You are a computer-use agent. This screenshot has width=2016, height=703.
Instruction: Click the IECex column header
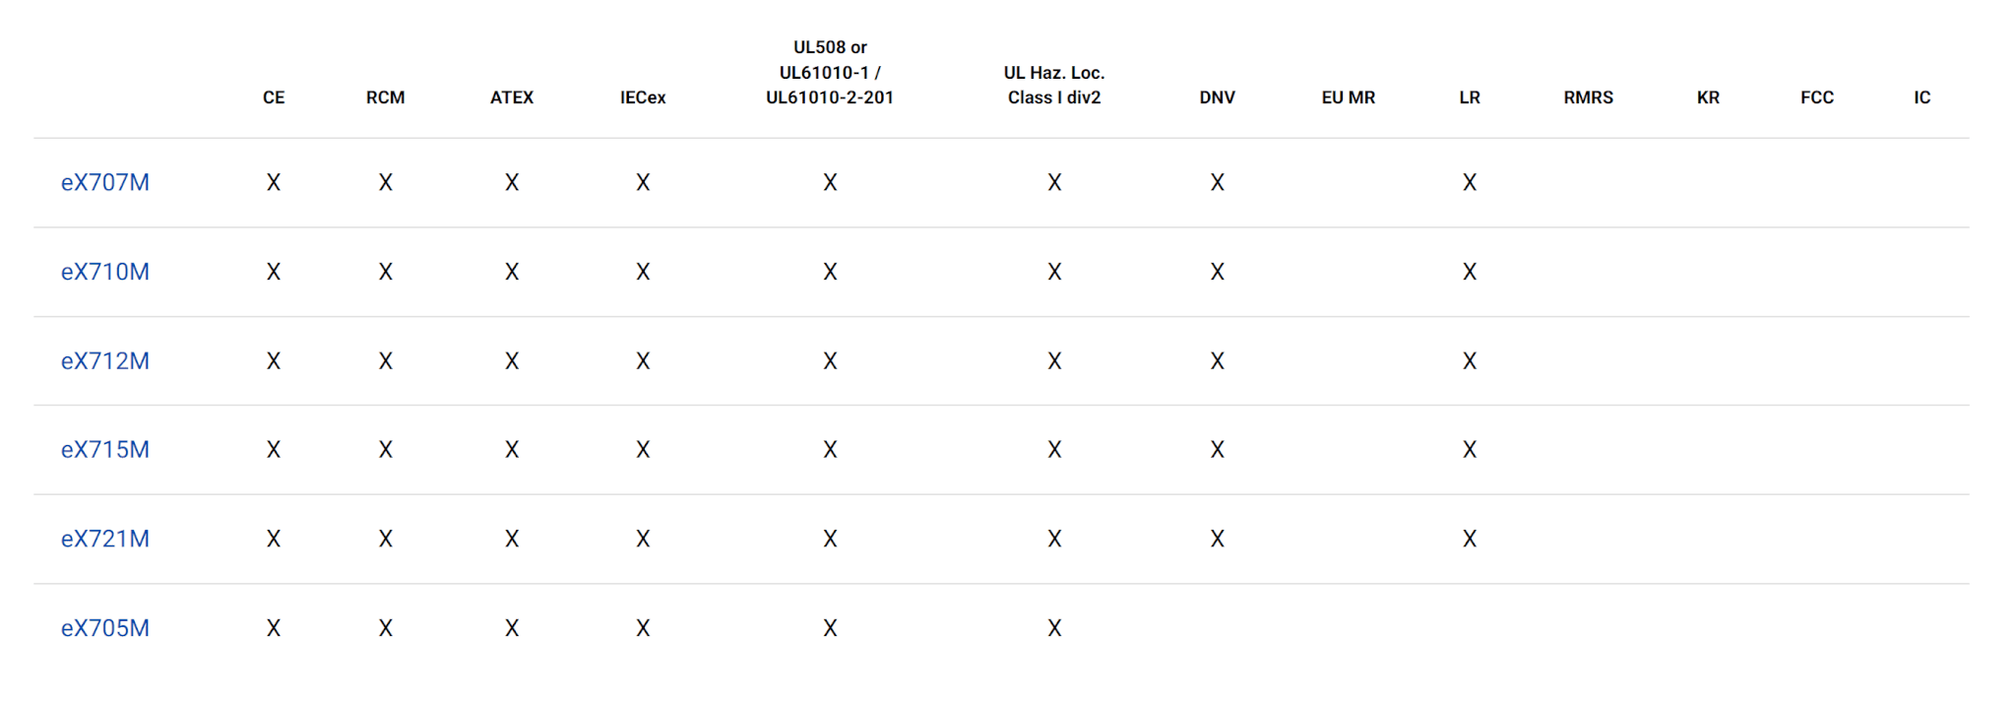(643, 97)
